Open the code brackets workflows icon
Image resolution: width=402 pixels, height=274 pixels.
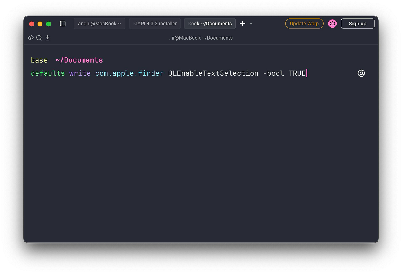(31, 38)
